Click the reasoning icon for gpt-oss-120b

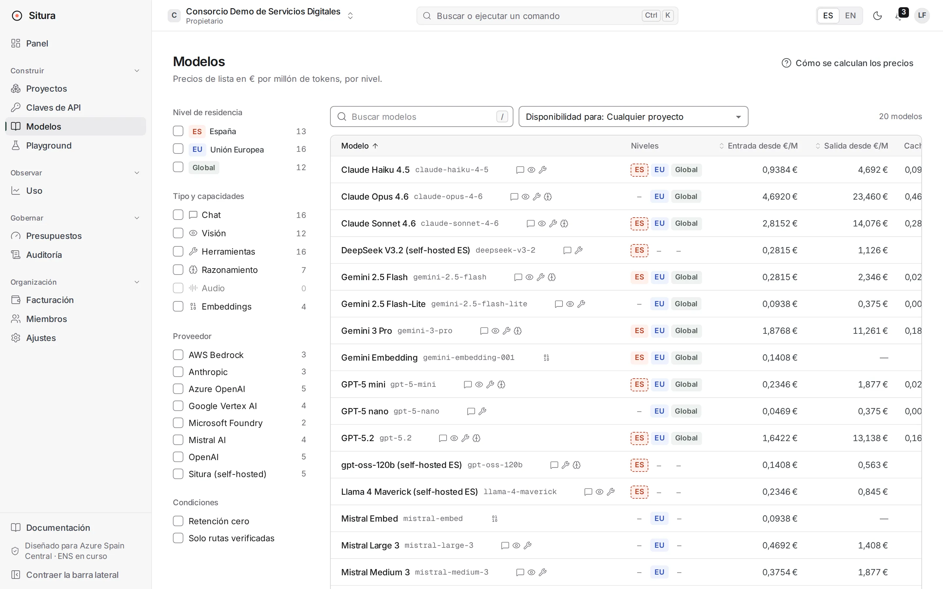(577, 465)
